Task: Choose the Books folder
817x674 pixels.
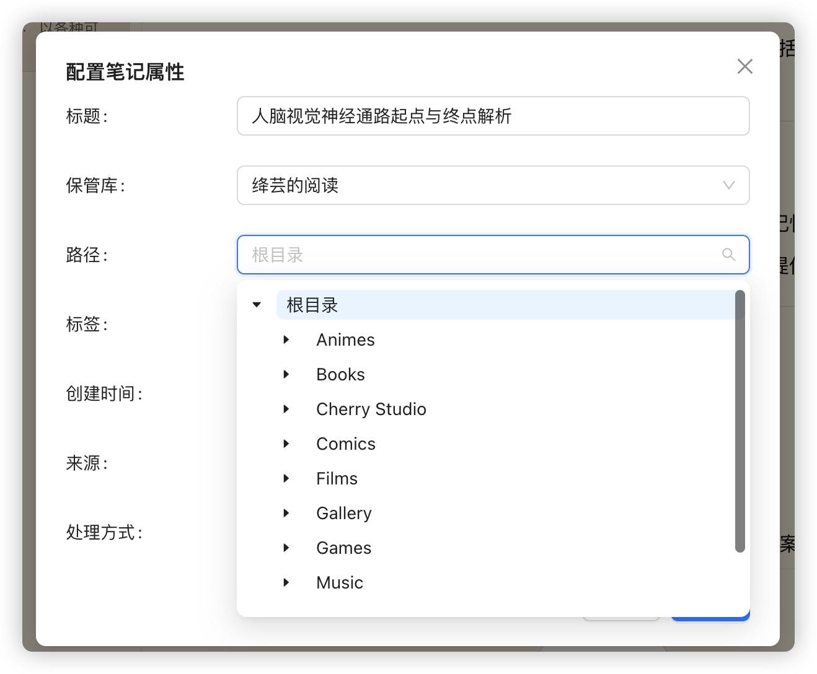Action: tap(340, 374)
